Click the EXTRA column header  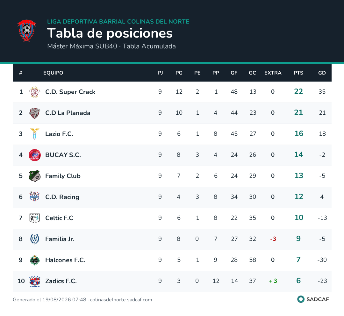point(273,73)
